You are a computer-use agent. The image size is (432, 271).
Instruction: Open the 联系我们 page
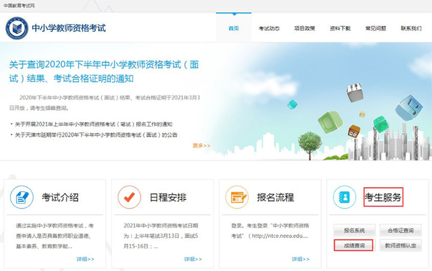click(411, 29)
